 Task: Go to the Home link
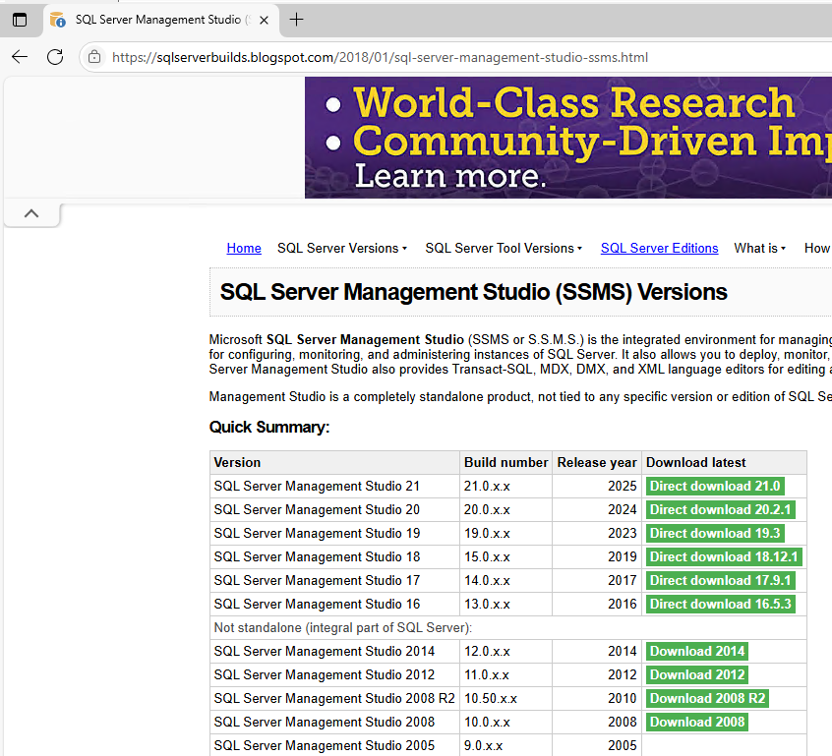pyautogui.click(x=244, y=249)
